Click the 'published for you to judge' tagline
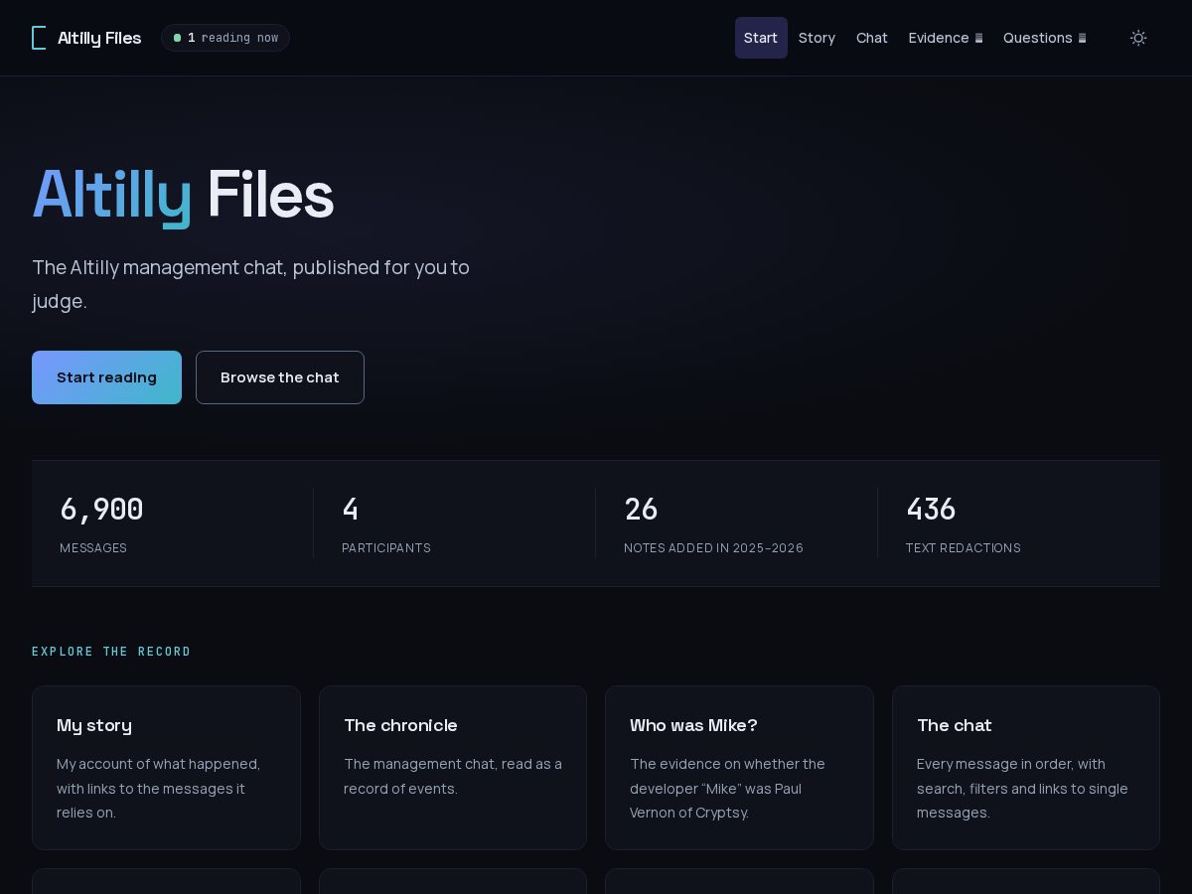This screenshot has width=1192, height=894. coord(250,284)
